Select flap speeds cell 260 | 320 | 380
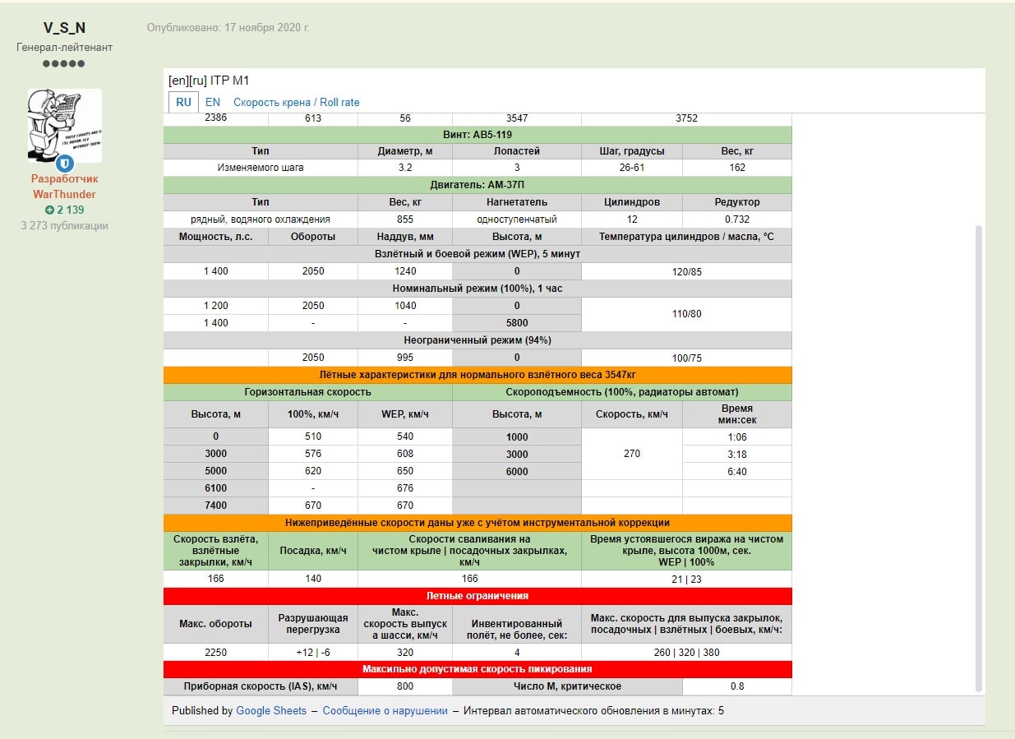The width and height of the screenshot is (1015, 739). (686, 653)
